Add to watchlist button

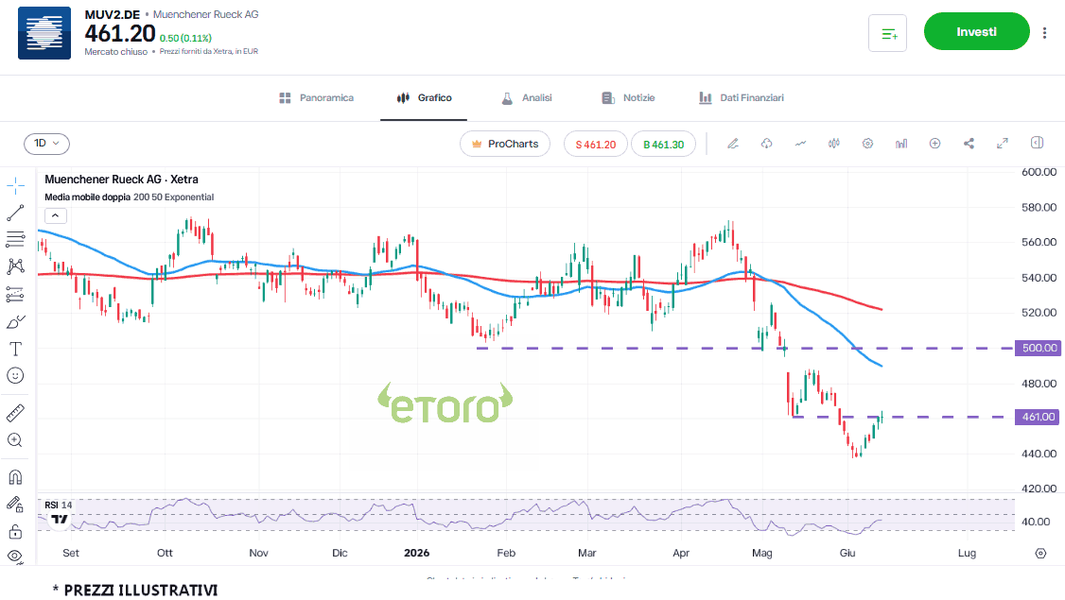coord(888,32)
